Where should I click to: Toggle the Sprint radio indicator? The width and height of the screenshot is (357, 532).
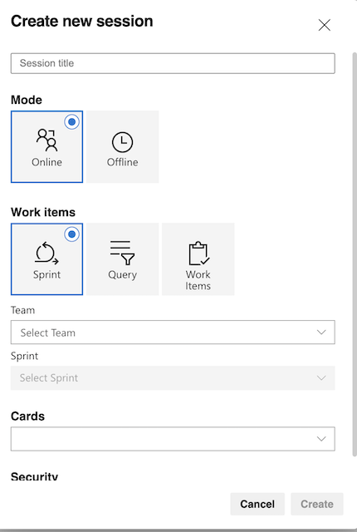pyautogui.click(x=71, y=234)
